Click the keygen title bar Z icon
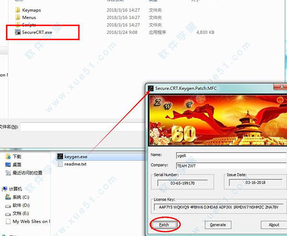This screenshot has width=287, height=236. 151,88
